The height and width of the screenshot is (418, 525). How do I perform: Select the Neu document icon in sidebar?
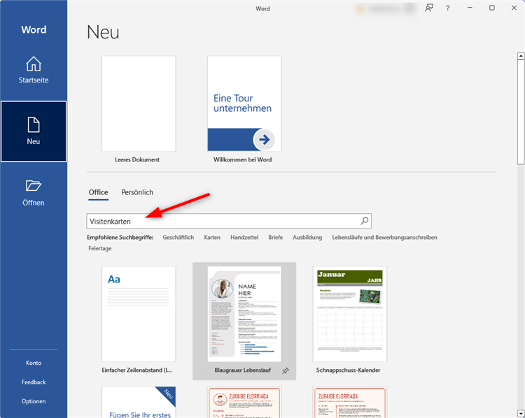(x=34, y=124)
